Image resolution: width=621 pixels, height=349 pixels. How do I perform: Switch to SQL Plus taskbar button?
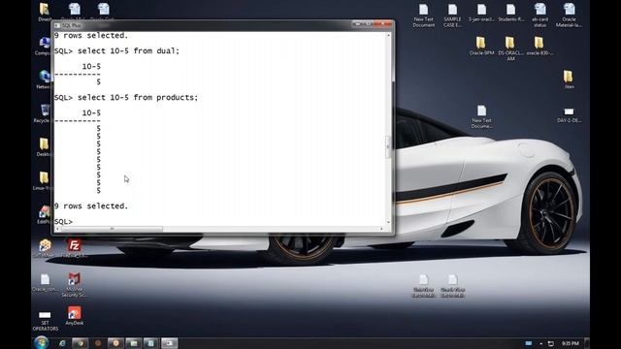click(169, 343)
